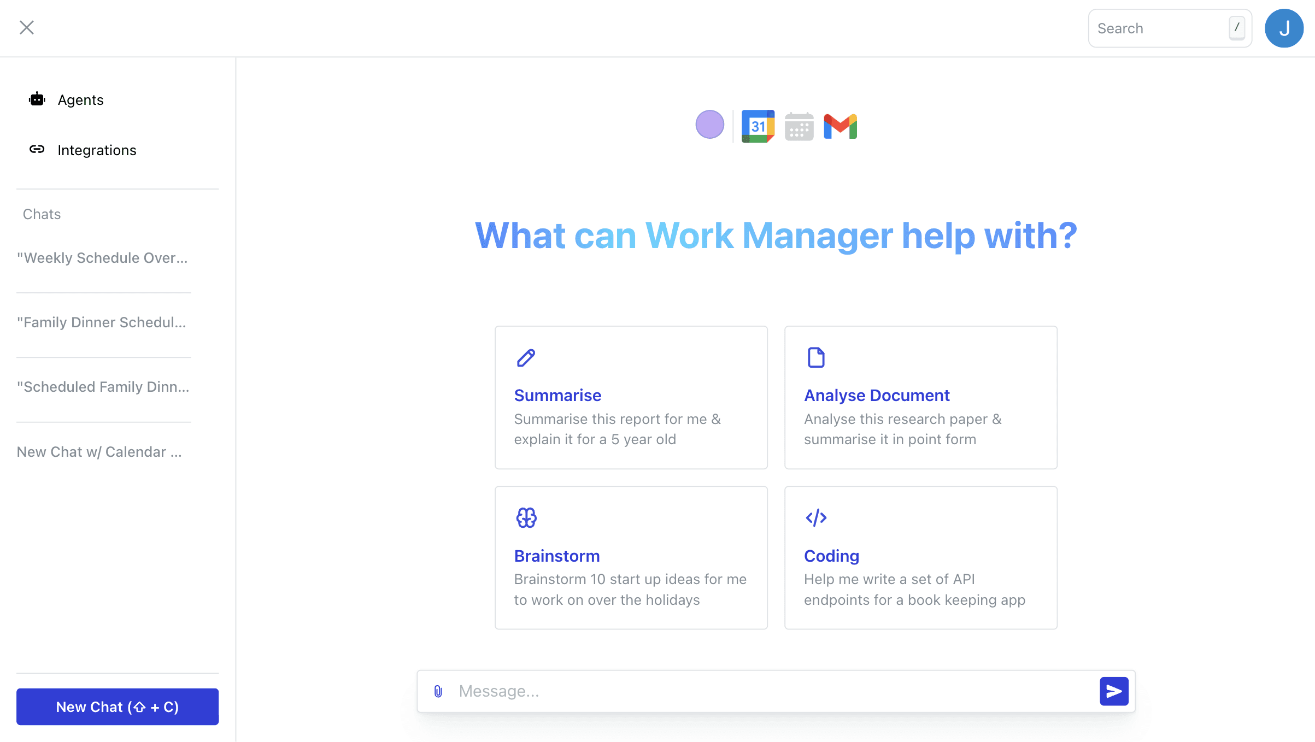Click the user profile avatar
This screenshot has width=1315, height=742.
coord(1283,28)
